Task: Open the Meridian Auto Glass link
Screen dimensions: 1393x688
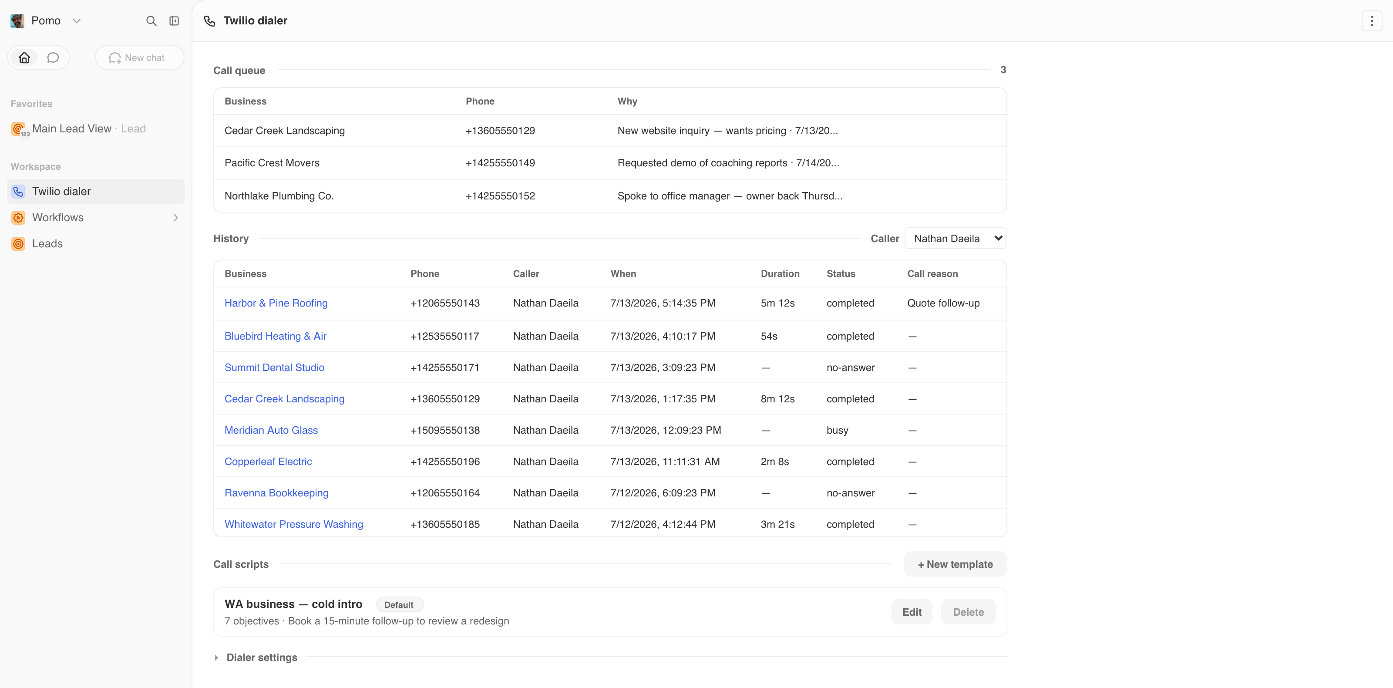Action: 271,430
